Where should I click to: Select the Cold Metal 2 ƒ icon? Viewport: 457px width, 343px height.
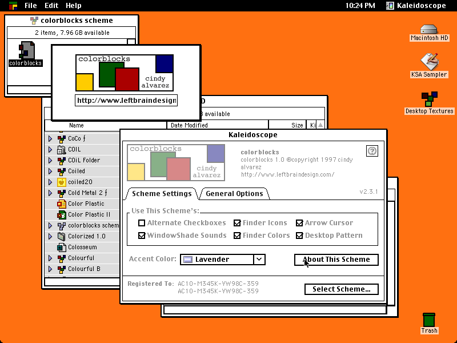pos(61,193)
